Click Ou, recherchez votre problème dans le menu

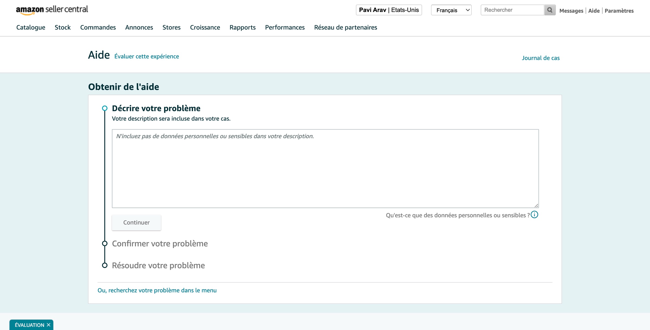(x=157, y=290)
